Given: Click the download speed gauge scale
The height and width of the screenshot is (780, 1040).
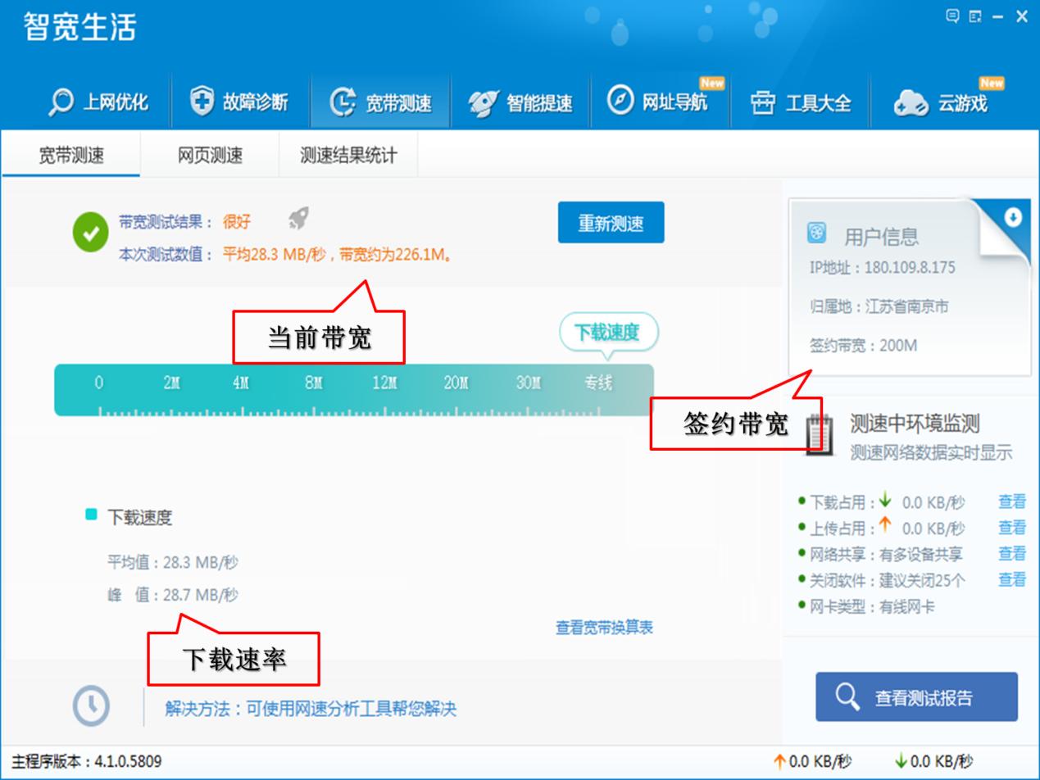Looking at the screenshot, I should [352, 387].
